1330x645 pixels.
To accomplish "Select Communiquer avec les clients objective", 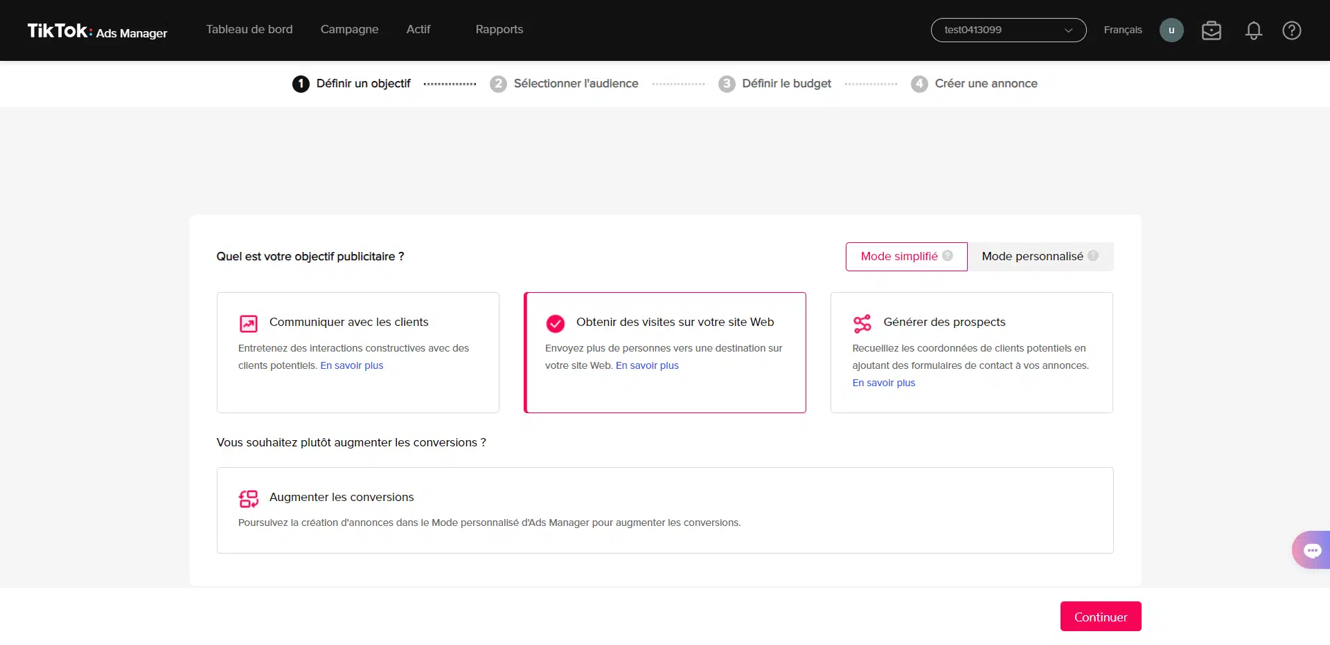I will point(357,352).
